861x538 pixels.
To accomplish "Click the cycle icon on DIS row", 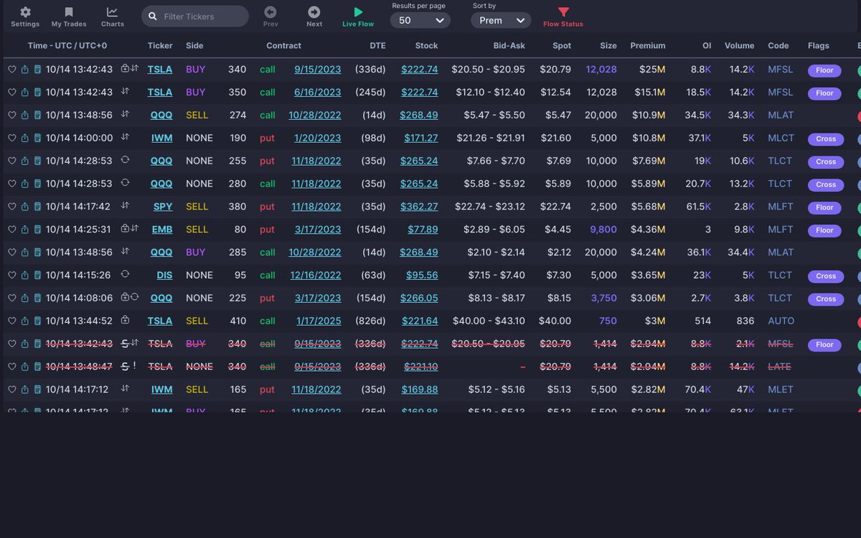I will click(x=125, y=274).
